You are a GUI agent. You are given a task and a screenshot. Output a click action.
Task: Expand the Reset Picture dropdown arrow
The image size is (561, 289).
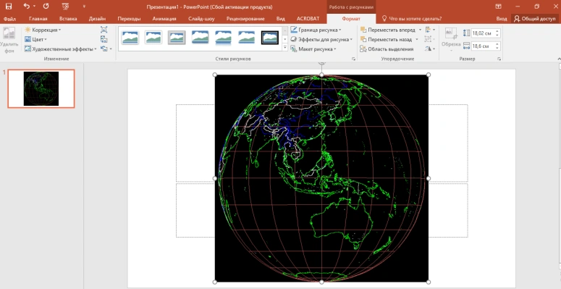click(111, 49)
